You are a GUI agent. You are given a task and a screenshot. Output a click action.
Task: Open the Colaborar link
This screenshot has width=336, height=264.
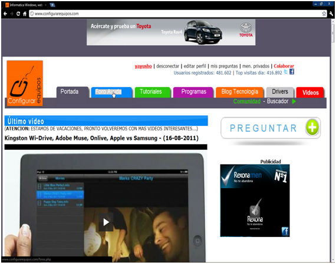click(x=284, y=66)
